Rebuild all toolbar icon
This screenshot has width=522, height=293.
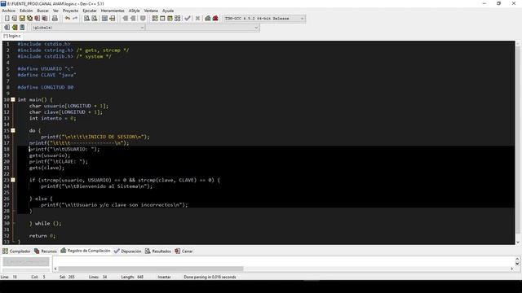tap(178, 18)
